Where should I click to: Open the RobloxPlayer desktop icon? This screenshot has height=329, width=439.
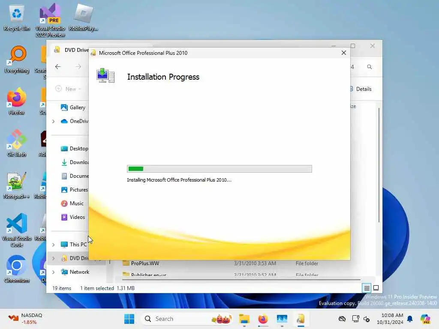tap(83, 17)
